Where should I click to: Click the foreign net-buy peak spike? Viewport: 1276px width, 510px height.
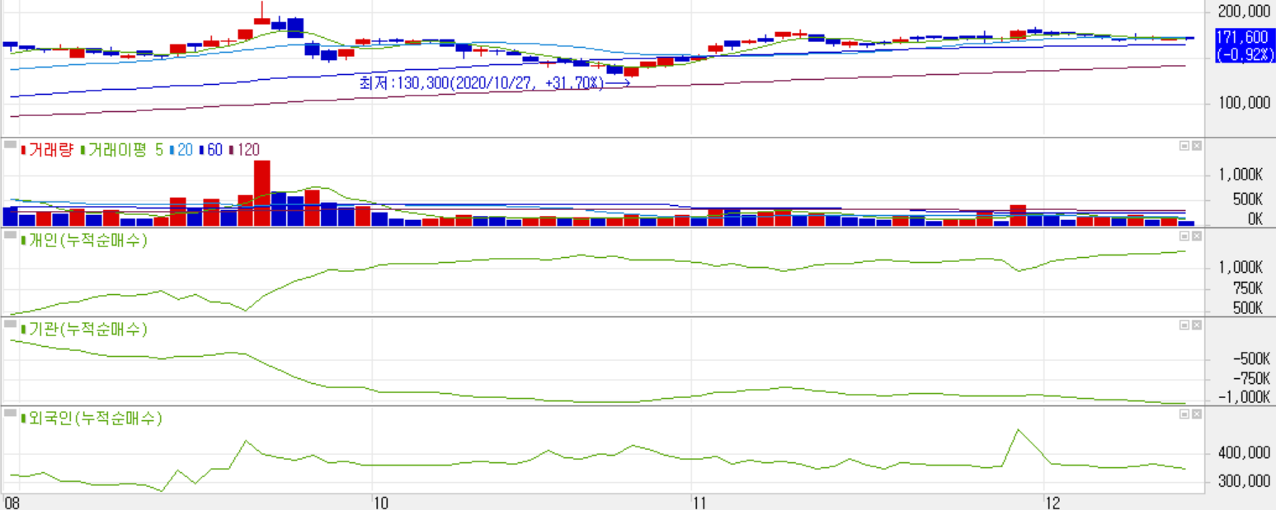tap(1018, 430)
